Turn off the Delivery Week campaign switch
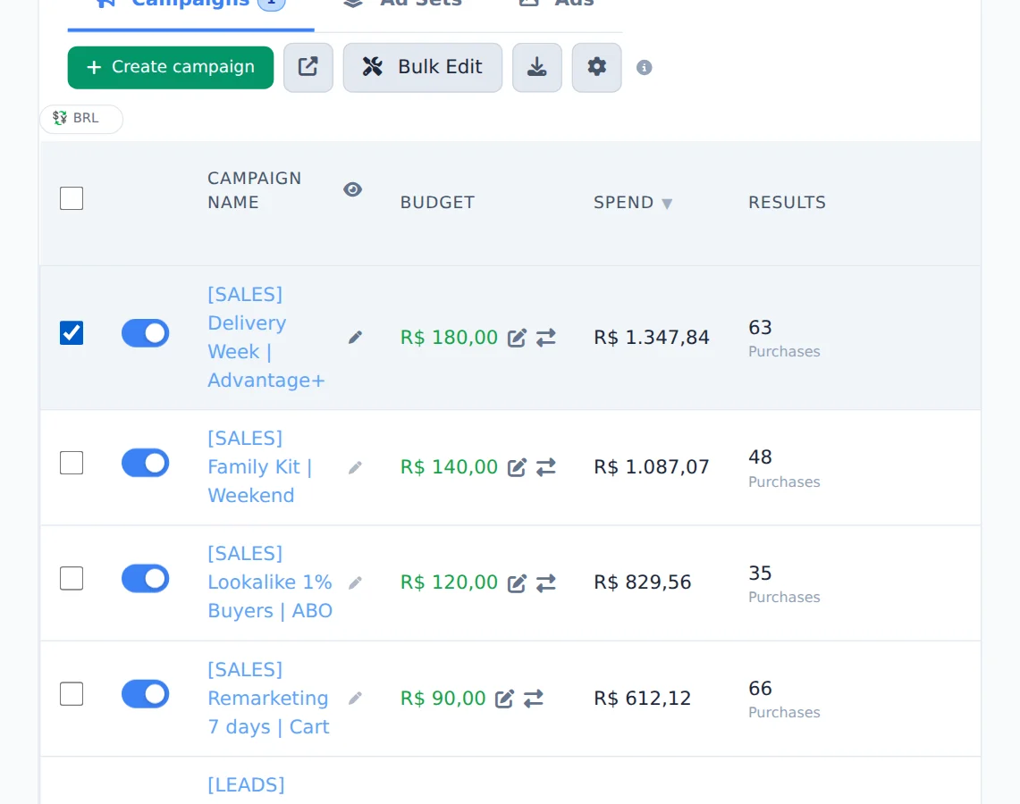The image size is (1020, 804). (145, 333)
